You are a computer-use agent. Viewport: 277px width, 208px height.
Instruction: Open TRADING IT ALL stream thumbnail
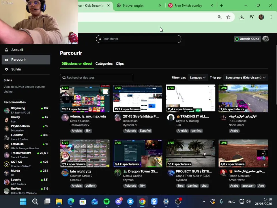point(190,98)
